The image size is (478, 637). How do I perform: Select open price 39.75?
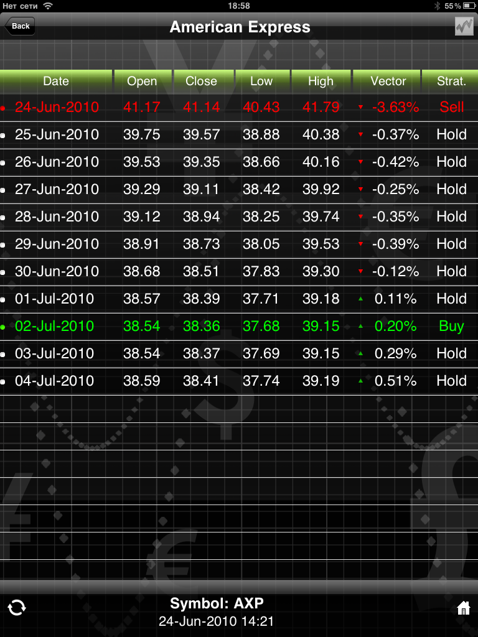coord(142,134)
